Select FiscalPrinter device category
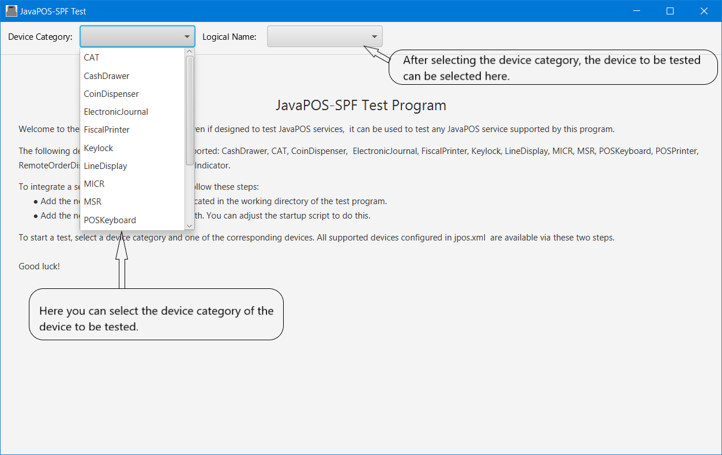722x455 pixels. coord(107,130)
